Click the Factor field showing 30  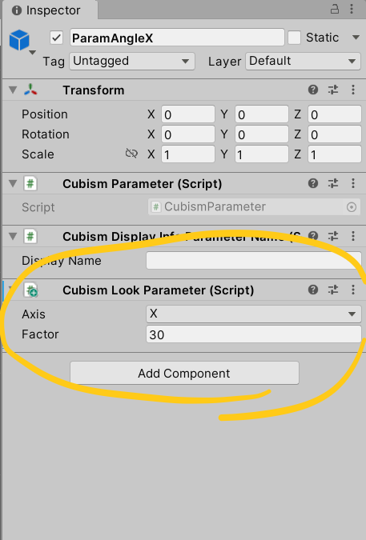254,334
